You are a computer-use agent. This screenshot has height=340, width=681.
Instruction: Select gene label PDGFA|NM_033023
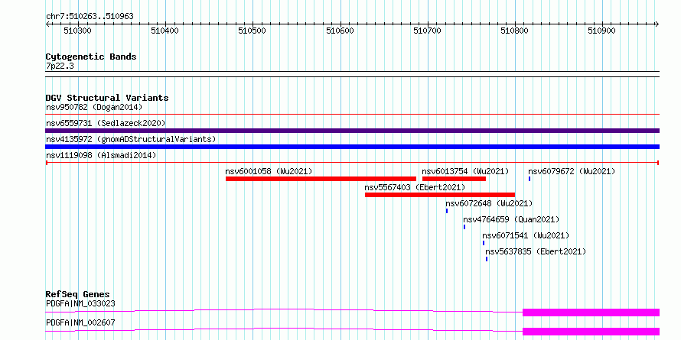pos(80,303)
